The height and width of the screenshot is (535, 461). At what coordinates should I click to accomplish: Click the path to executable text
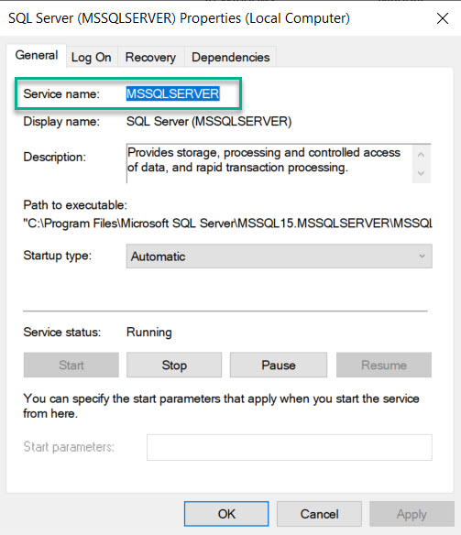tap(227, 224)
